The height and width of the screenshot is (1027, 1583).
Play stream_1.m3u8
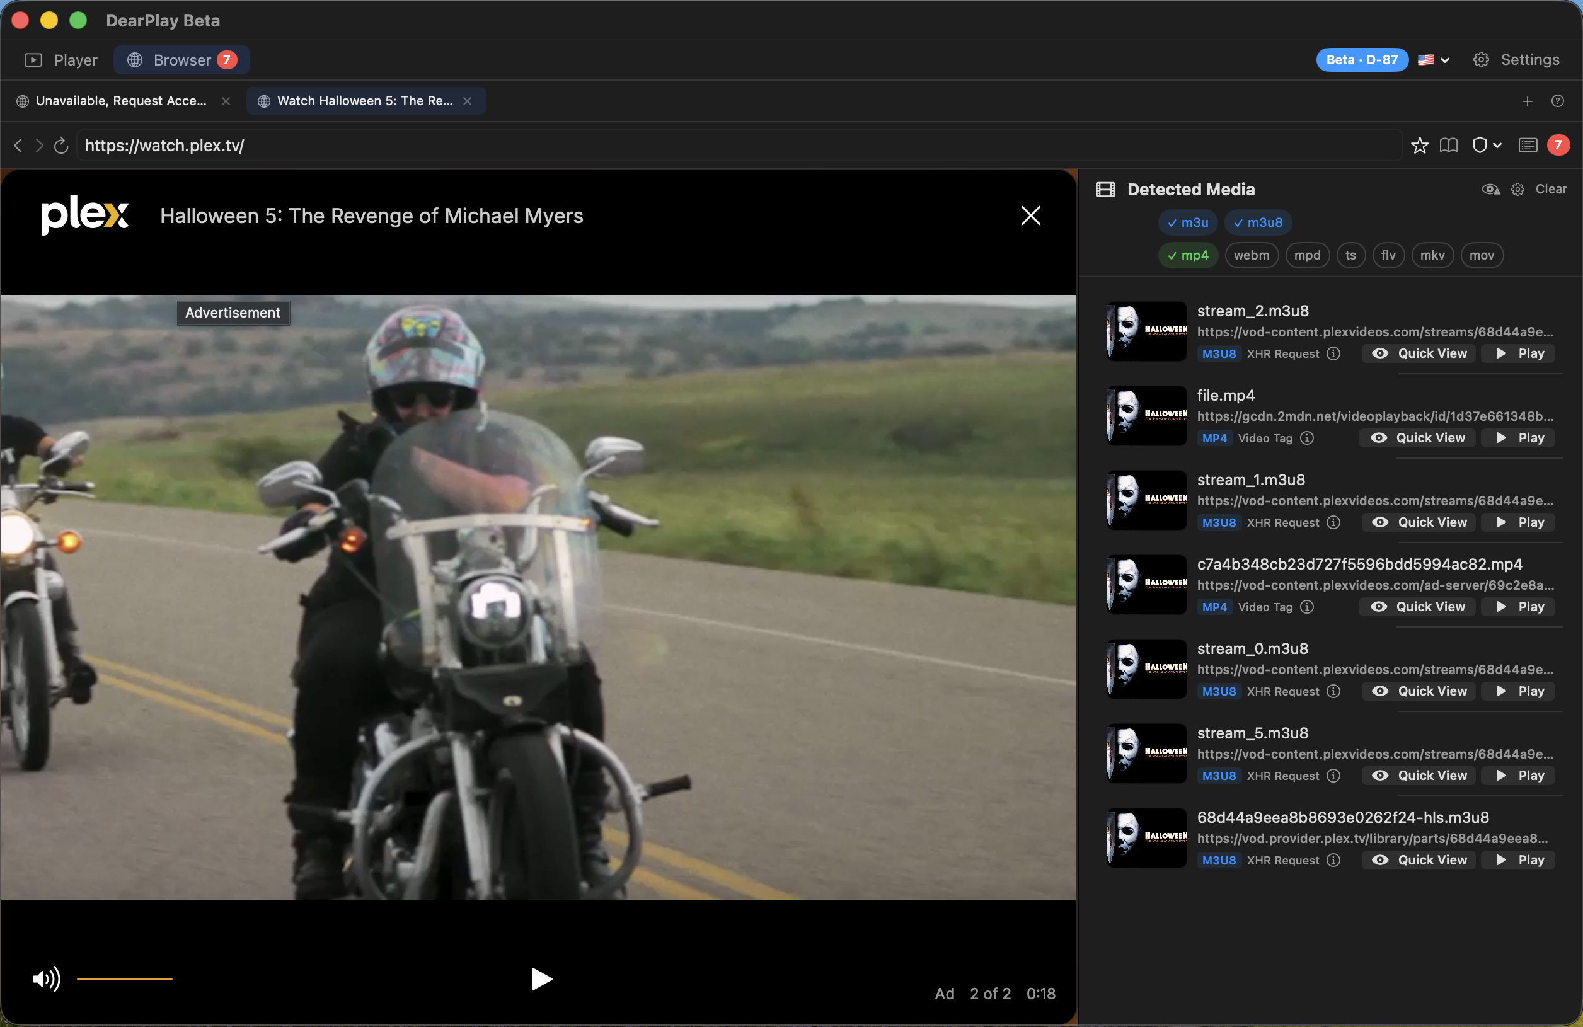[1519, 523]
